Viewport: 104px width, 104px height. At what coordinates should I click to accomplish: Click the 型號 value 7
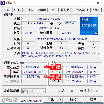(x=61, y=44)
